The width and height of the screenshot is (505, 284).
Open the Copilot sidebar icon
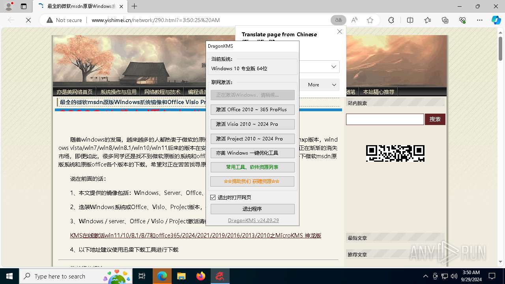[x=496, y=20]
